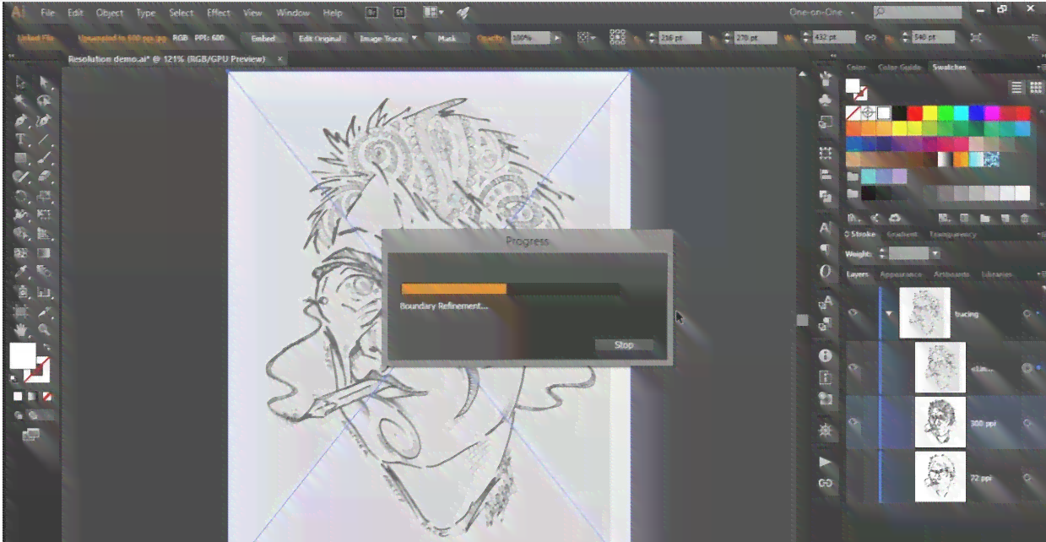Toggle visibility of the tracing layer
Viewport: 1046px width, 542px height.
pyautogui.click(x=854, y=313)
